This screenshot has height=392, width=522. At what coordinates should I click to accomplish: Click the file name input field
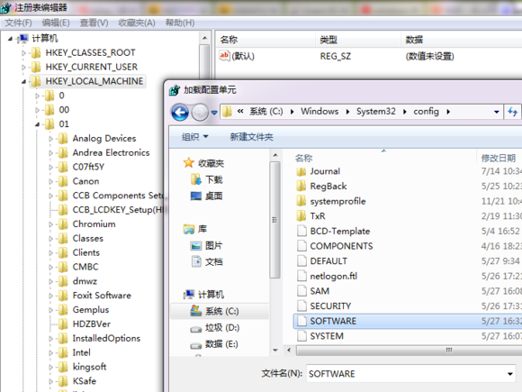(x=406, y=374)
